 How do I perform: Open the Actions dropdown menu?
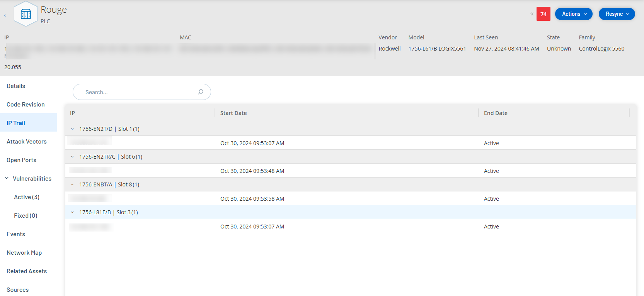574,14
